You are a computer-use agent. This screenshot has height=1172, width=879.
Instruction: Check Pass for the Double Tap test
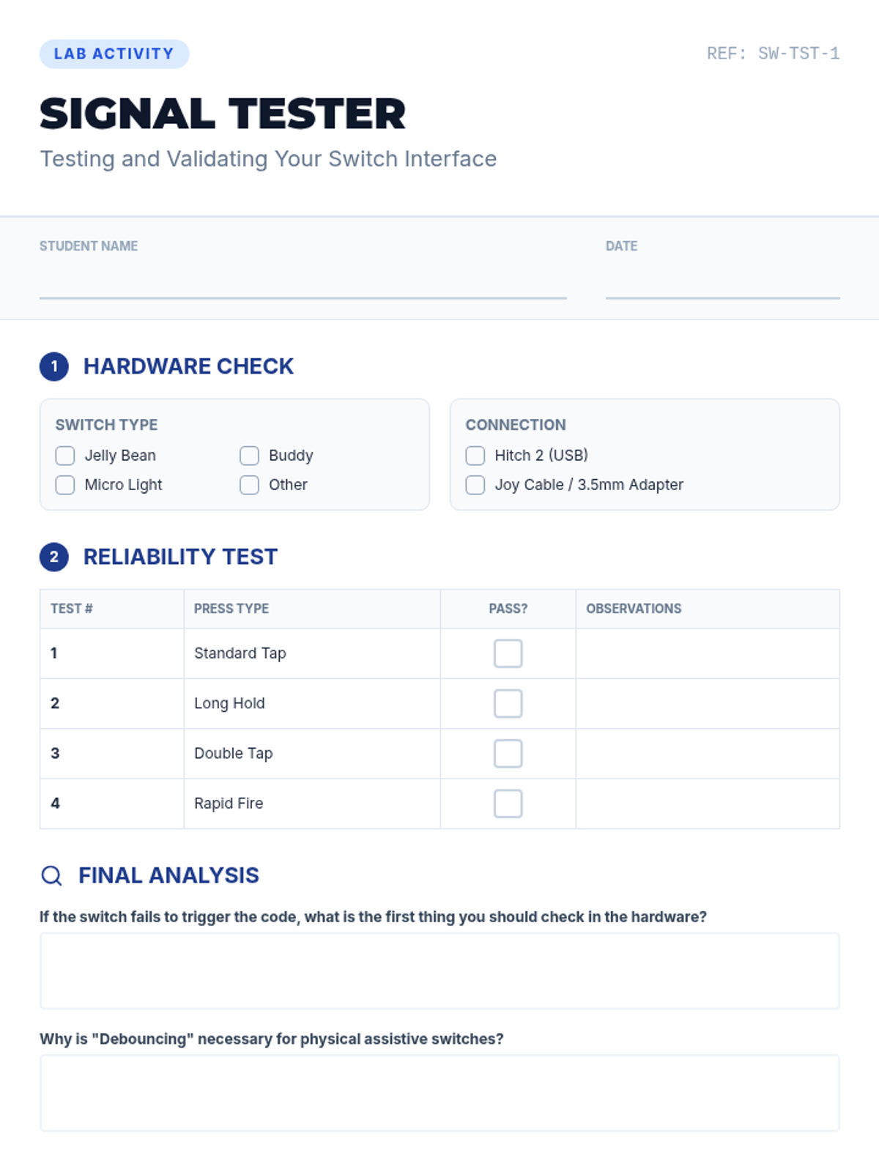(508, 753)
